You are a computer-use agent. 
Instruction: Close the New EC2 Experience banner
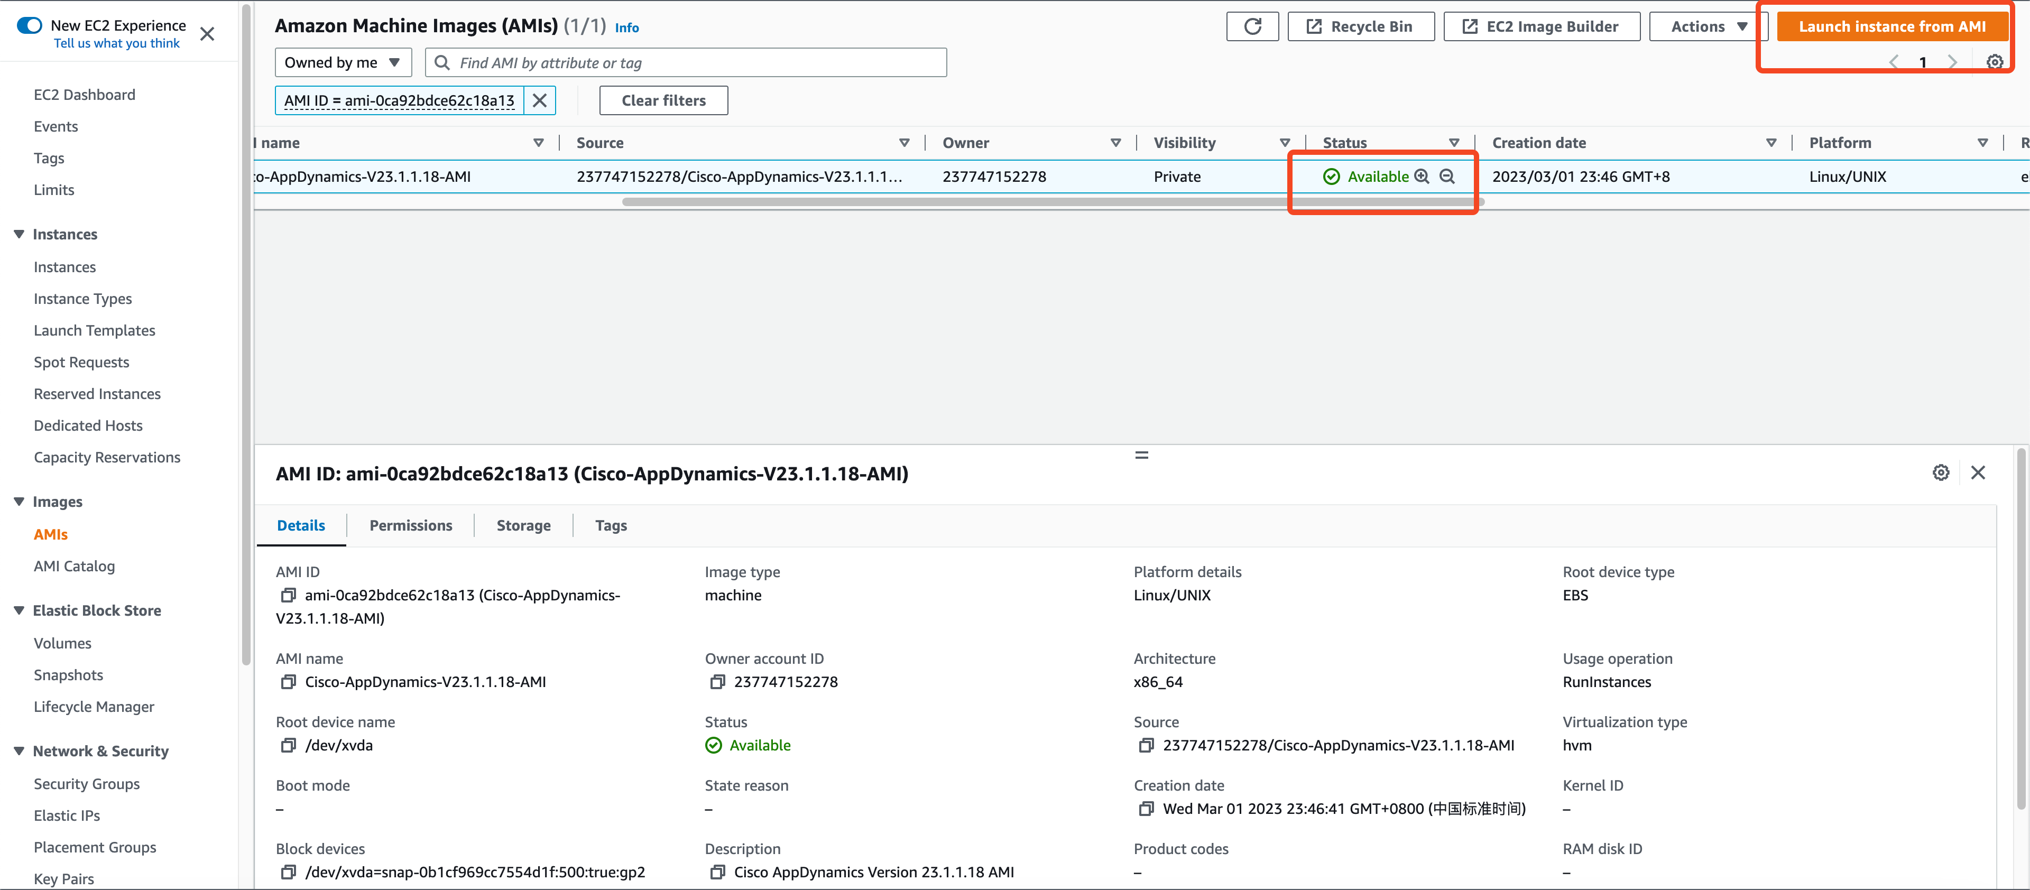(x=207, y=34)
